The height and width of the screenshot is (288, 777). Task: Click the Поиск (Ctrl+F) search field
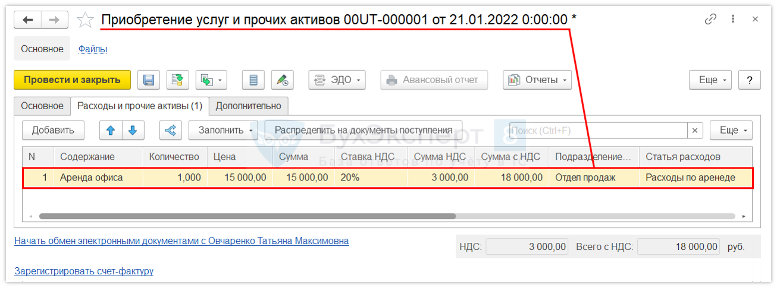point(598,131)
